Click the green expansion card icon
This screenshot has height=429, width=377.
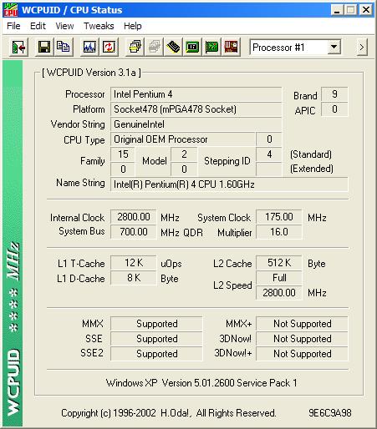pos(211,47)
